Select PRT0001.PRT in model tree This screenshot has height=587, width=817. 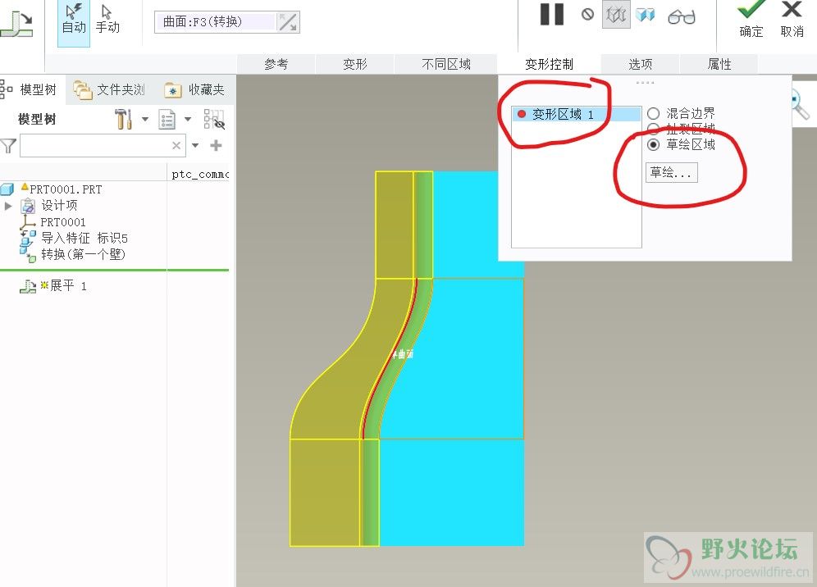pyautogui.click(x=66, y=189)
